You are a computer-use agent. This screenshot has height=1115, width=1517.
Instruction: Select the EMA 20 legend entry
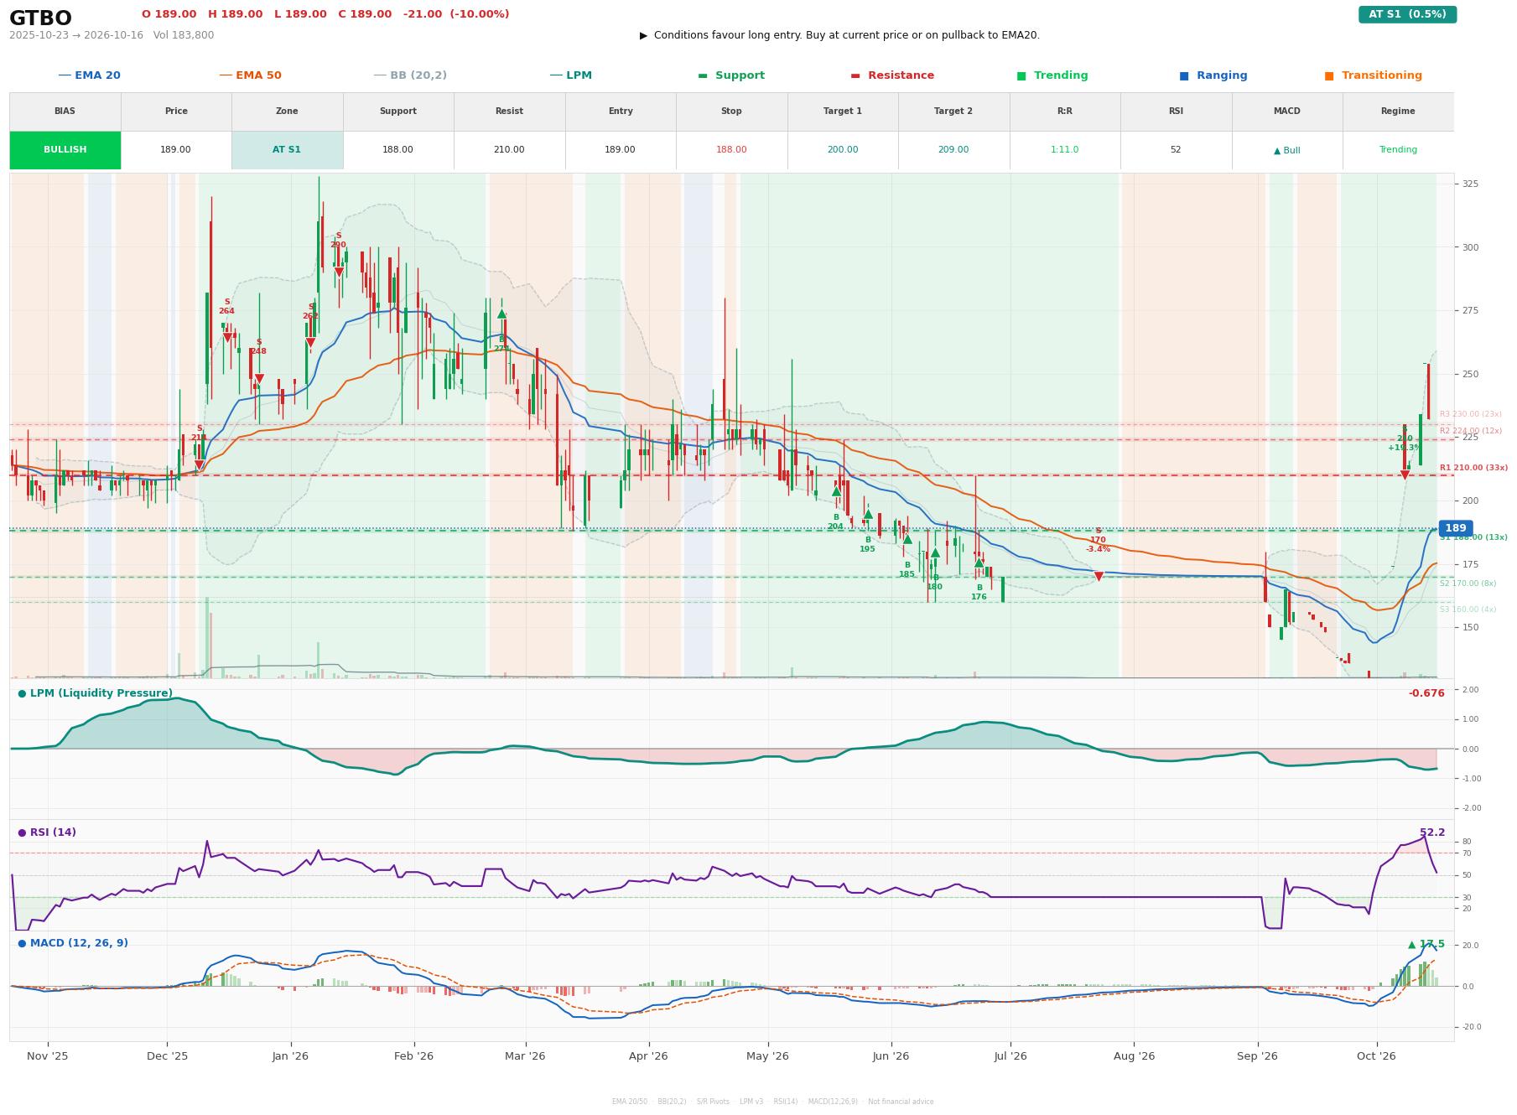click(x=89, y=75)
